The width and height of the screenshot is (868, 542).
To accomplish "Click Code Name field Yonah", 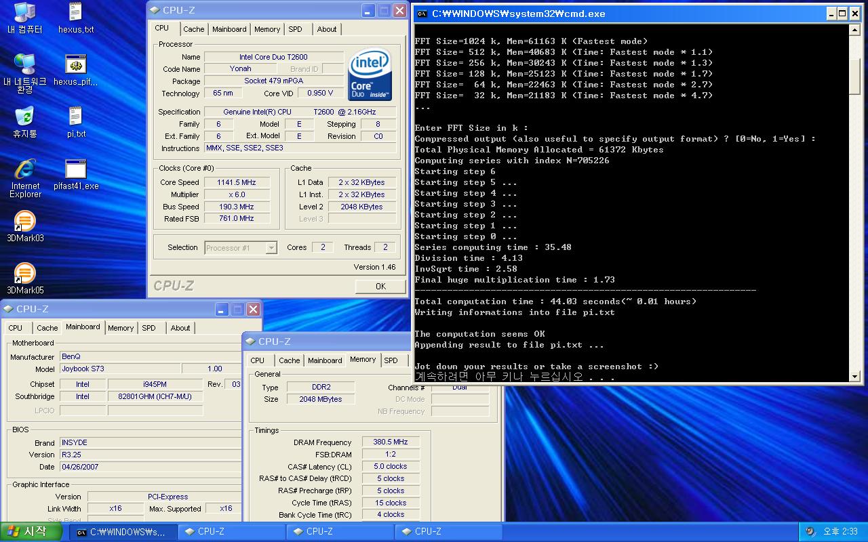I will pyautogui.click(x=240, y=69).
